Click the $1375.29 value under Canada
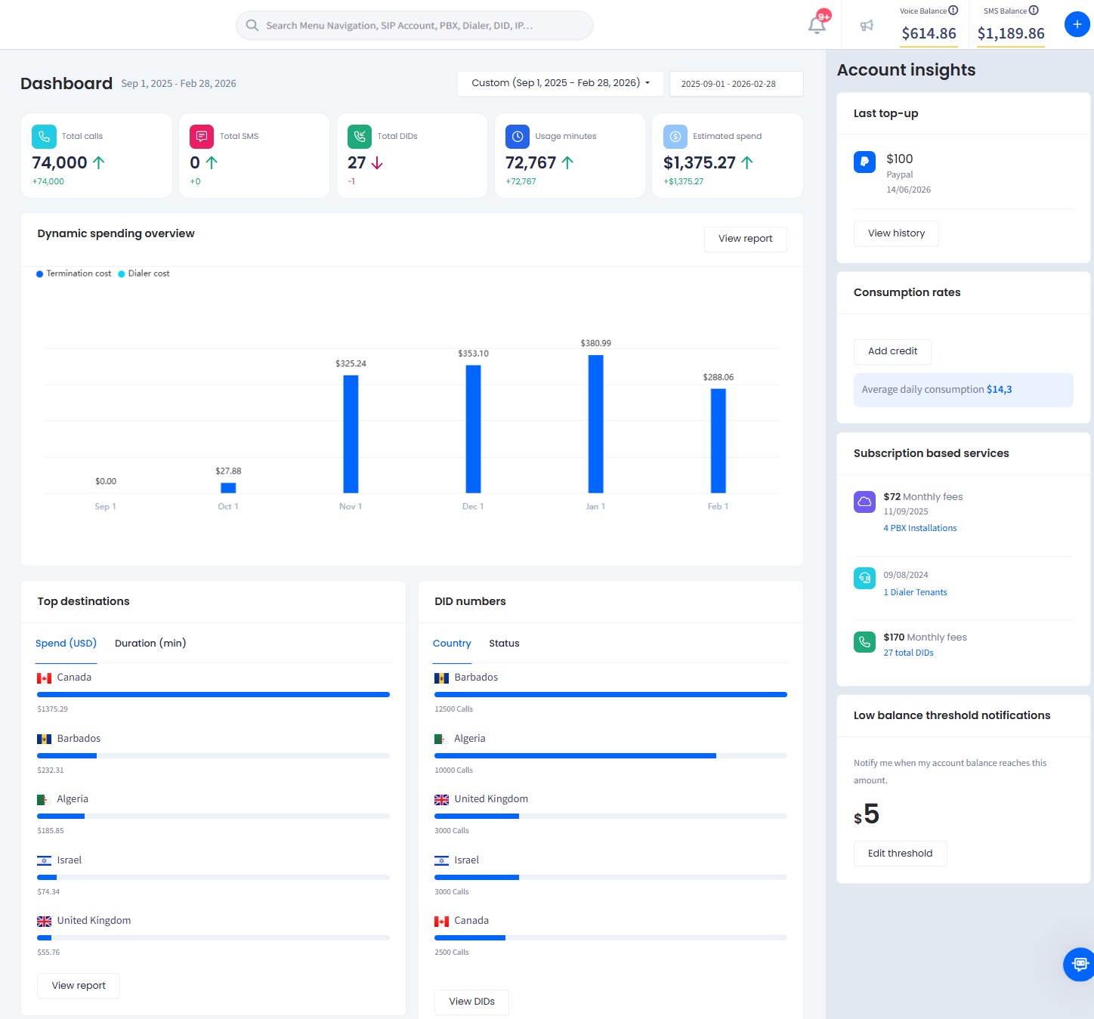Screen dimensions: 1094x1019 point(52,709)
